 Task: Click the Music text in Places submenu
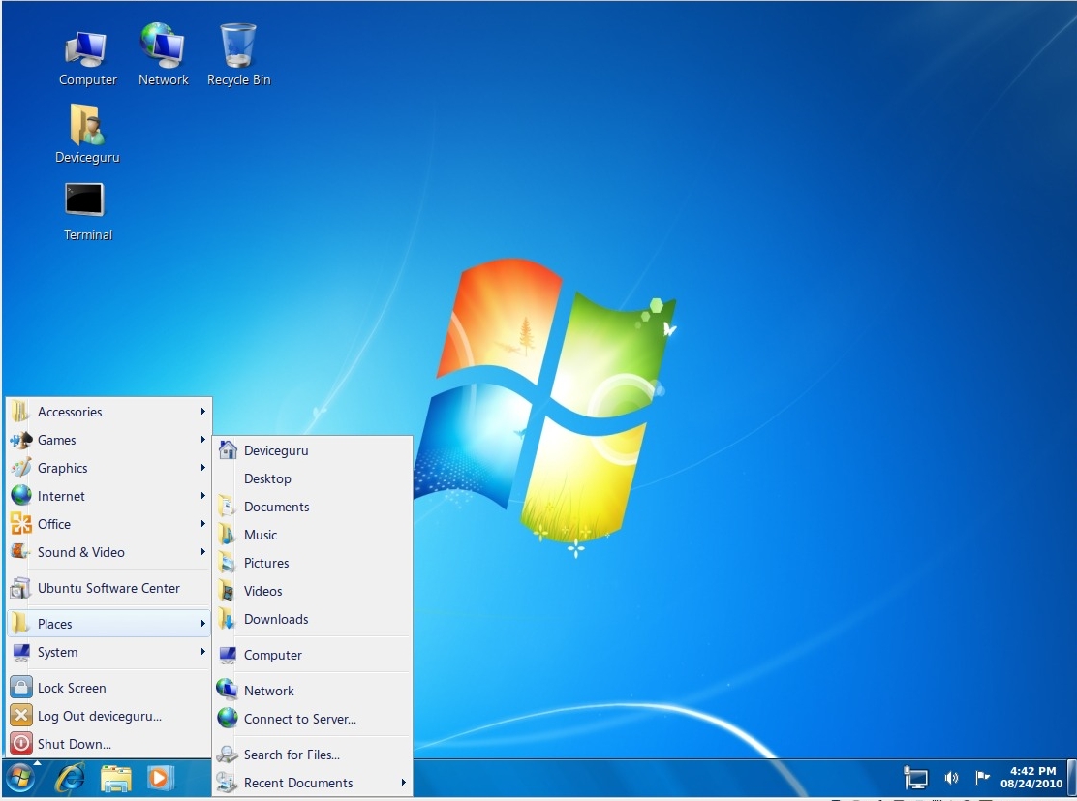261,535
